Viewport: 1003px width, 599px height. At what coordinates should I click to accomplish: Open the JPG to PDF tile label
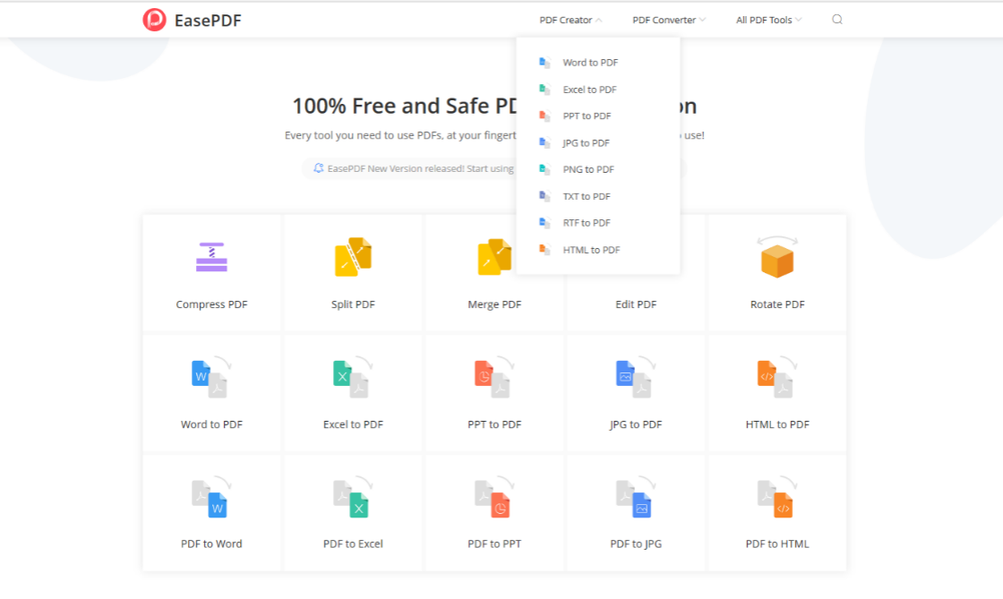click(636, 424)
